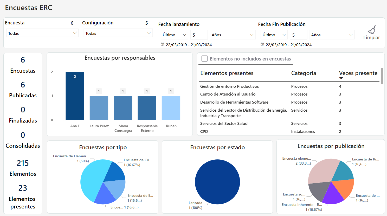Click the Limpiar eraser icon

(372, 30)
